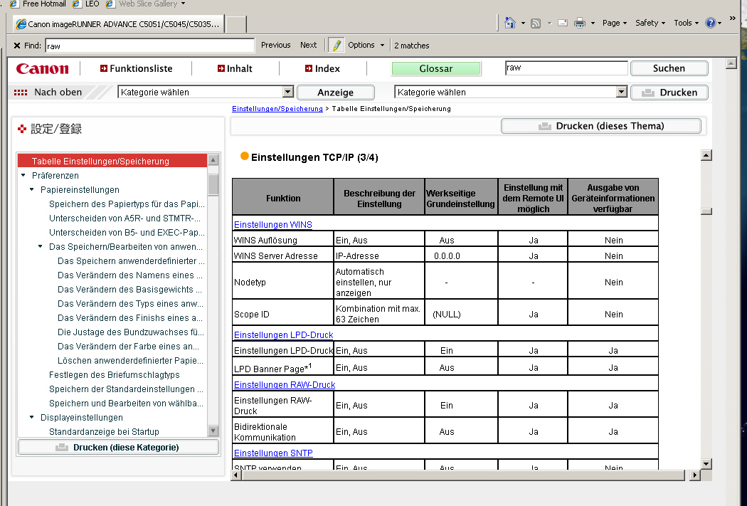Open the Einstellungen LPD-Druck link
The width and height of the screenshot is (747, 506).
pyautogui.click(x=283, y=335)
